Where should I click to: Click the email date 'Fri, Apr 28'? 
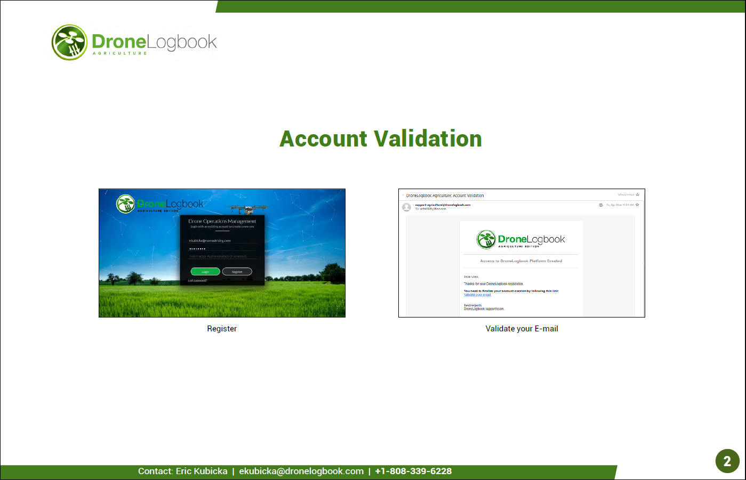click(x=620, y=205)
